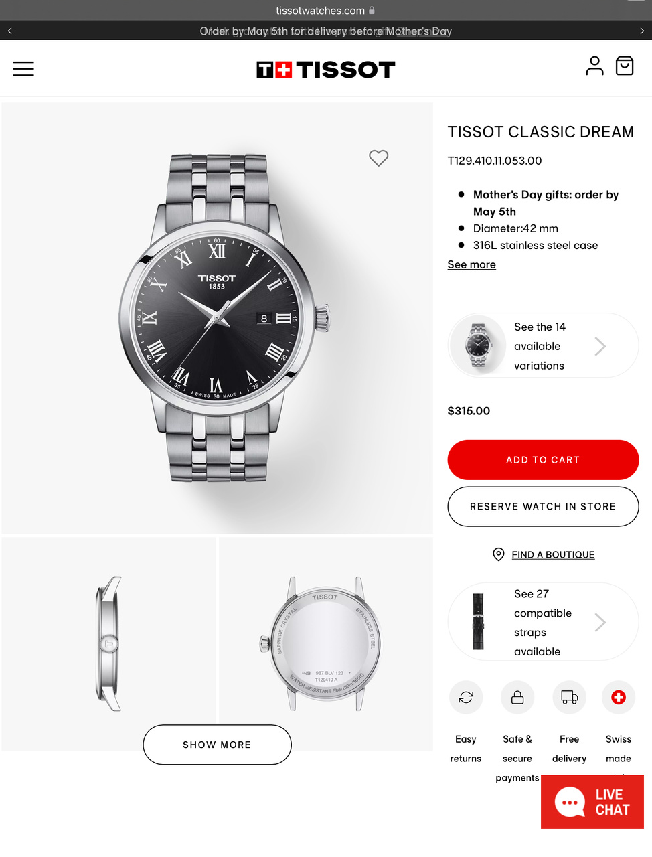Open the Live Chat bubble

[592, 802]
